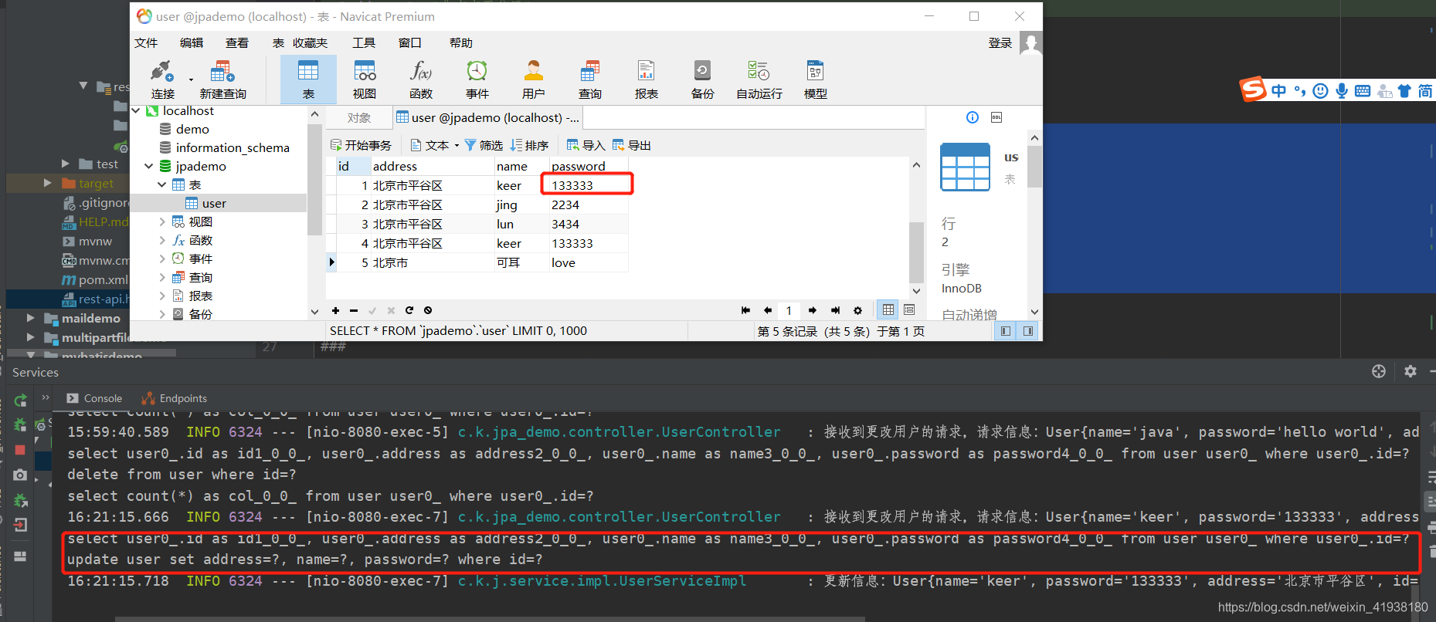Toggle the left navigation pane
This screenshot has width=1436, height=622.
coord(1006,331)
